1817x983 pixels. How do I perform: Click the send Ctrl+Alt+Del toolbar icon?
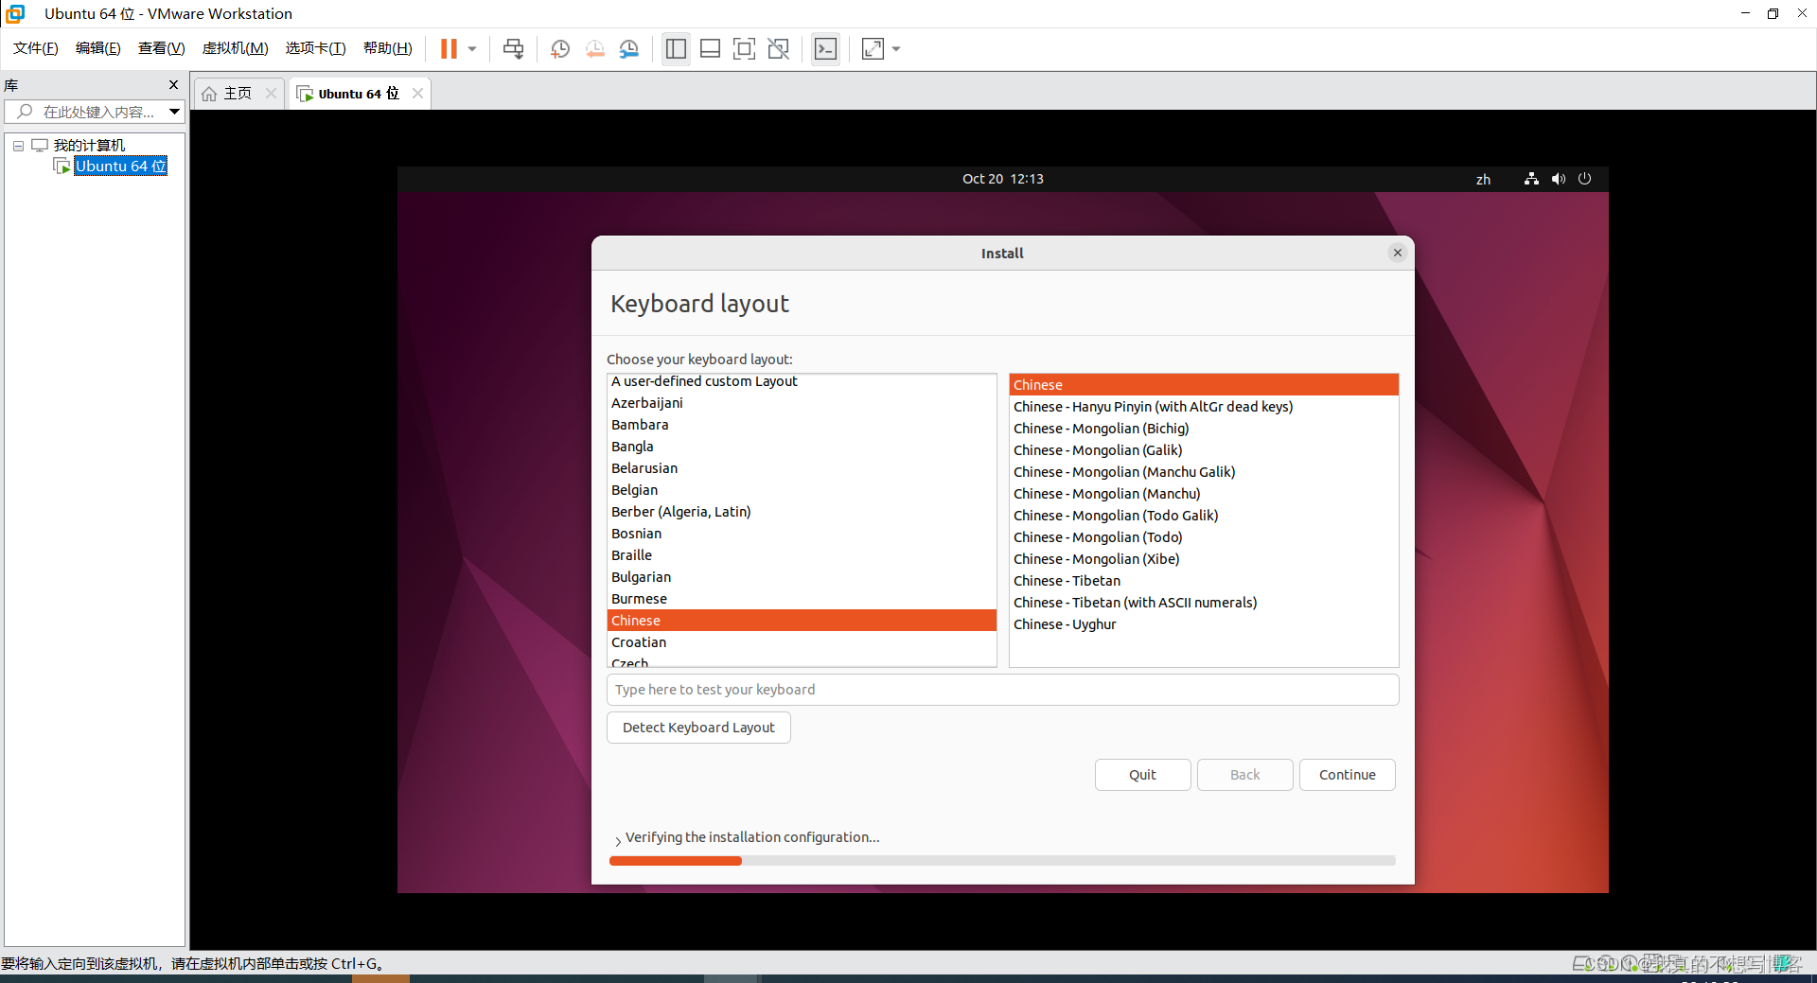coord(513,49)
